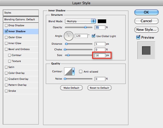Click the Angle dial control
Image resolution: width=163 pixels, height=128 pixels.
pyautogui.click(x=69, y=36)
